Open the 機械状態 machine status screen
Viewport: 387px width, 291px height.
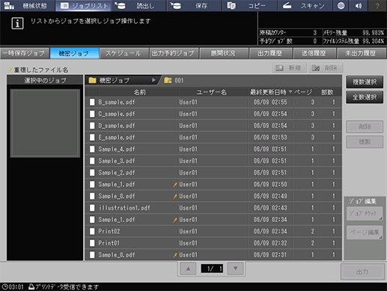pyautogui.click(x=28, y=5)
